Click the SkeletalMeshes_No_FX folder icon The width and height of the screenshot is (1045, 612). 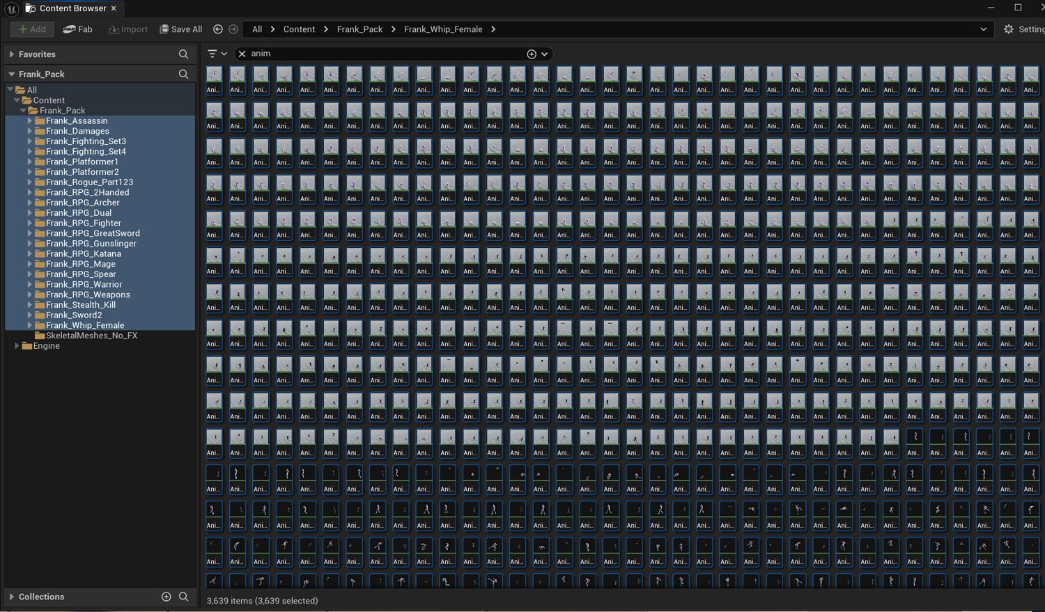click(40, 336)
